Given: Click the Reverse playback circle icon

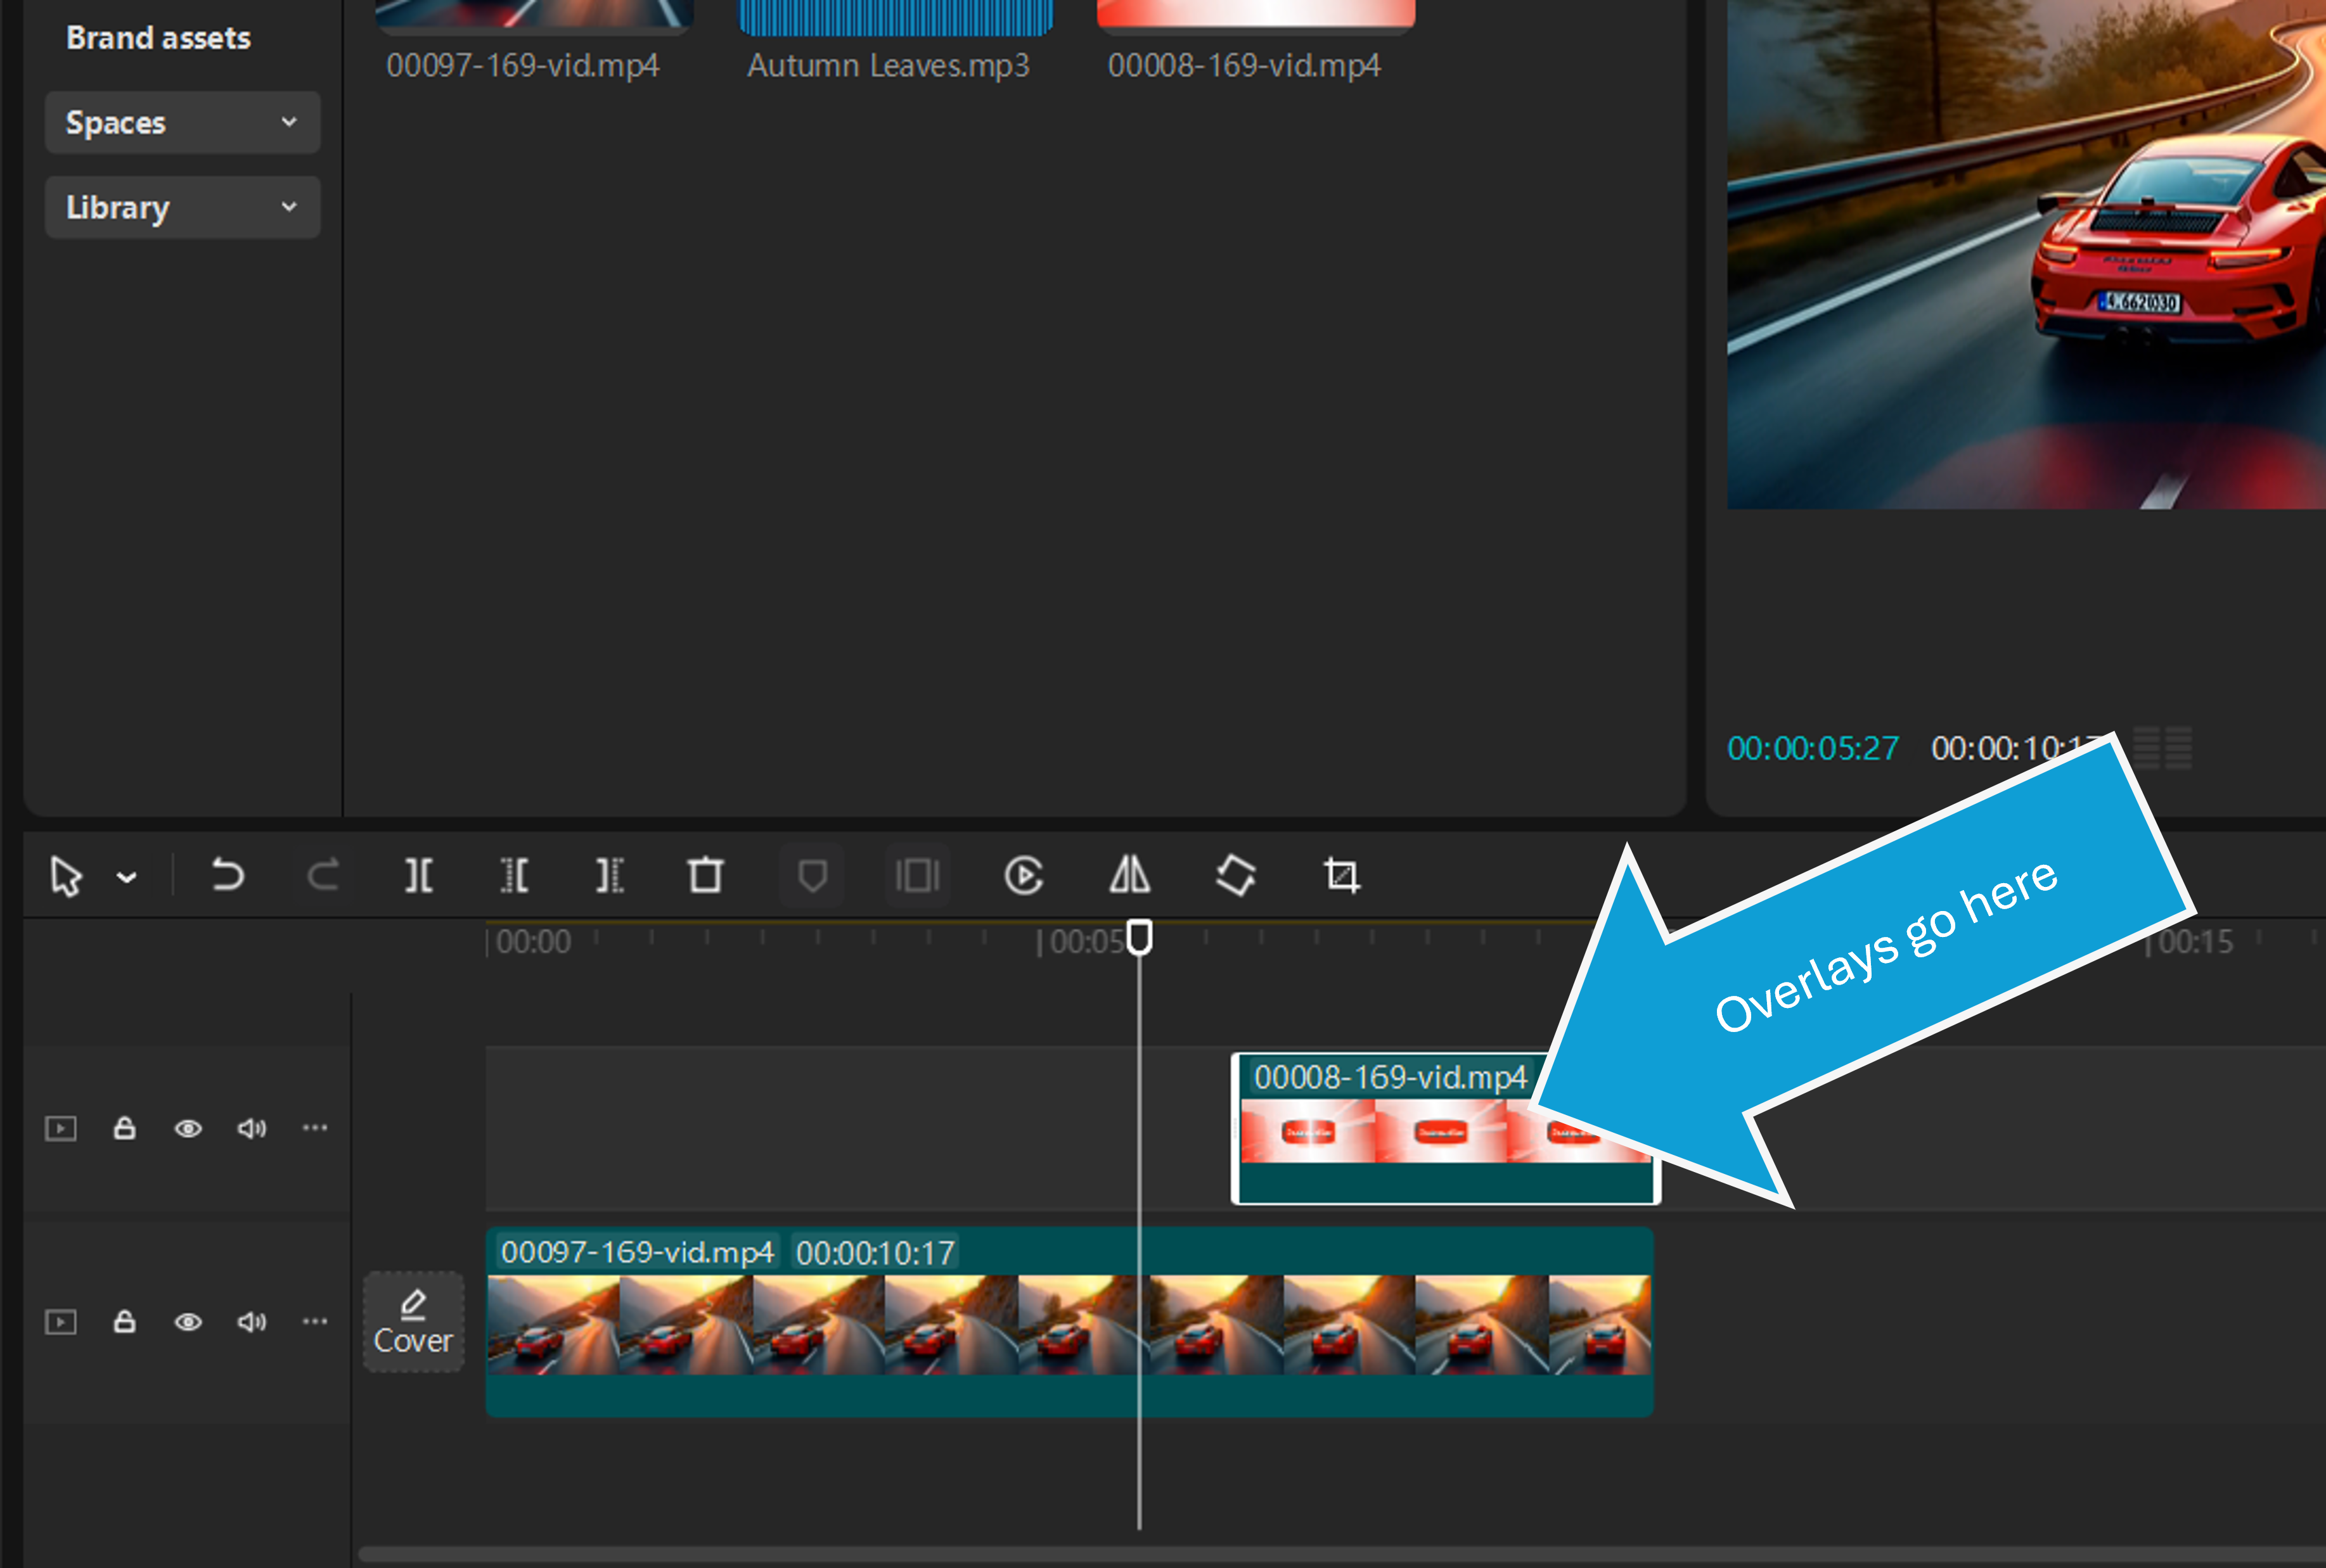Looking at the screenshot, I should [1024, 876].
